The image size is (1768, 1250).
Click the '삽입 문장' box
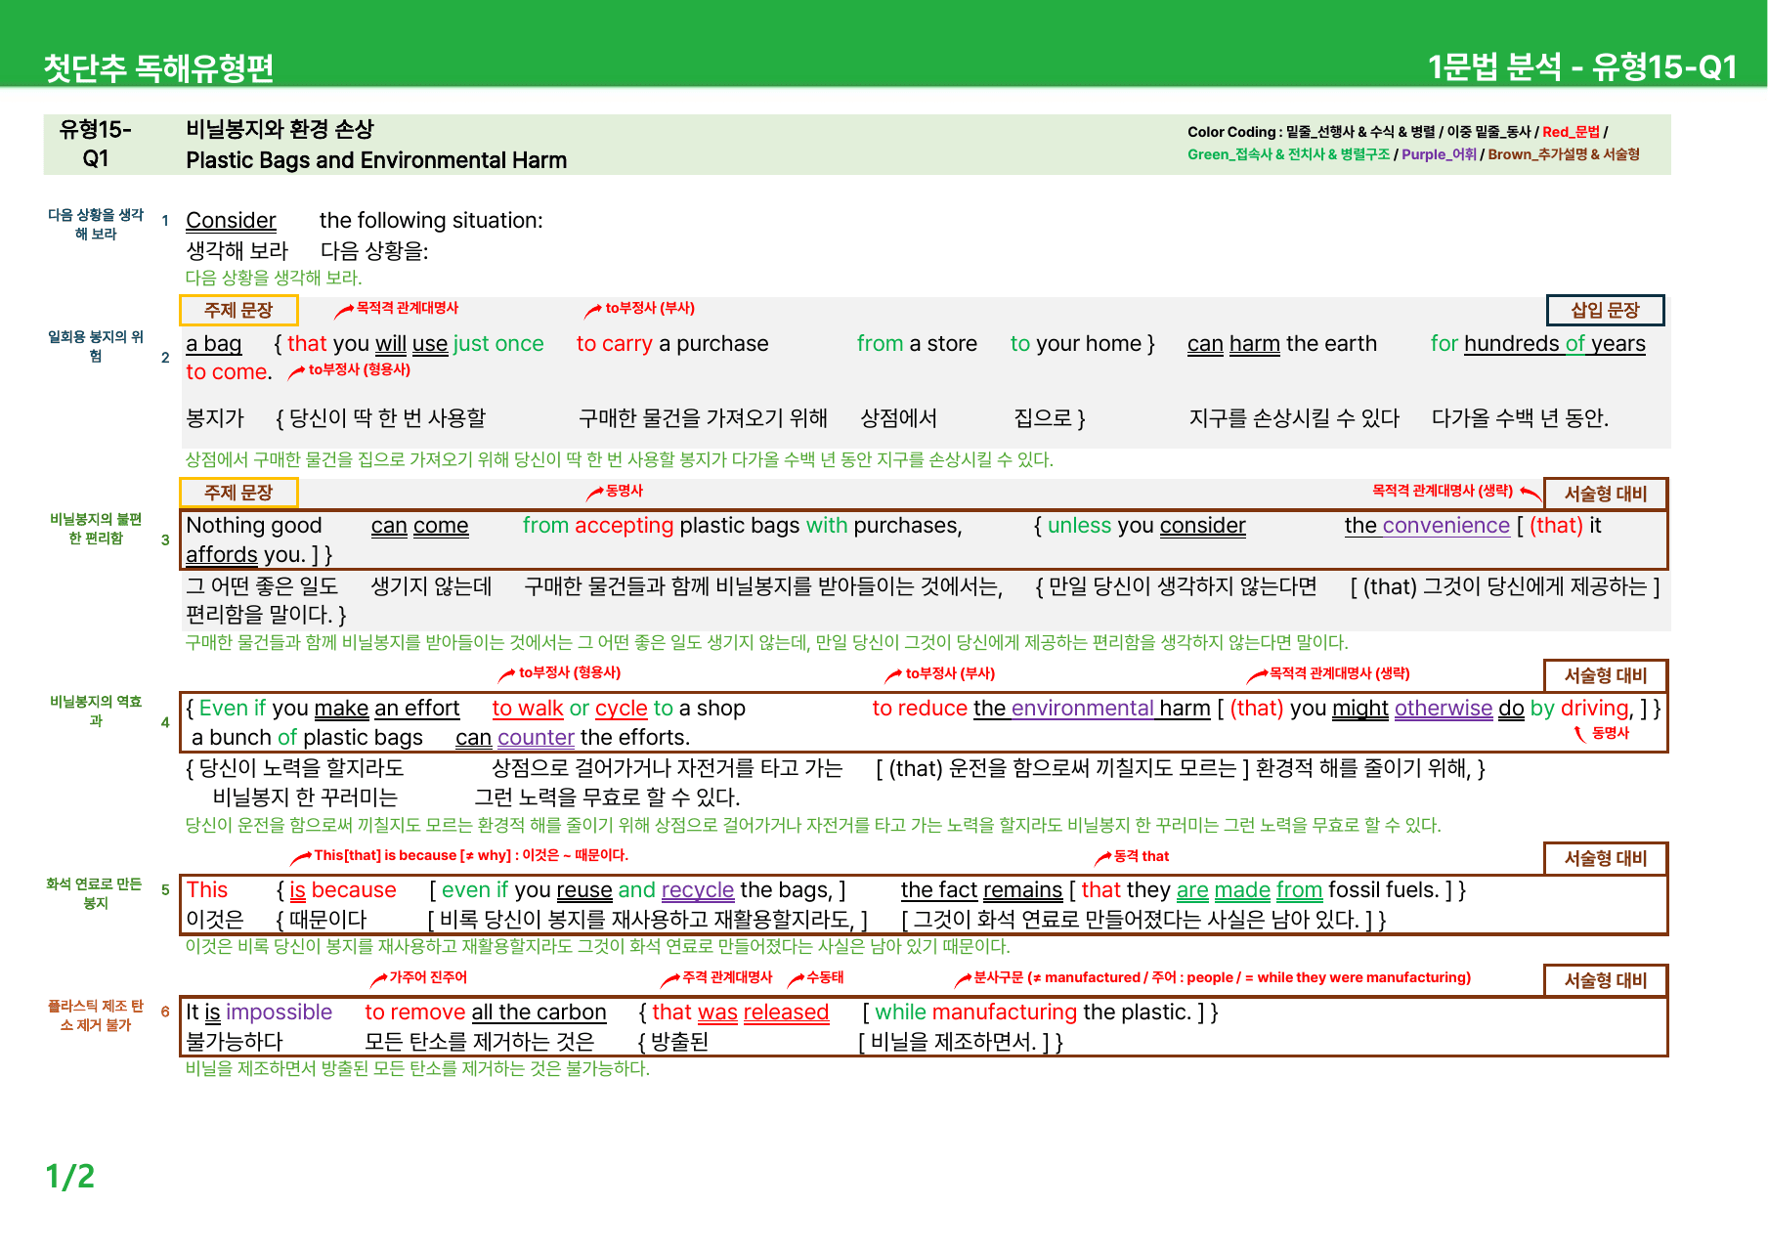[1605, 310]
